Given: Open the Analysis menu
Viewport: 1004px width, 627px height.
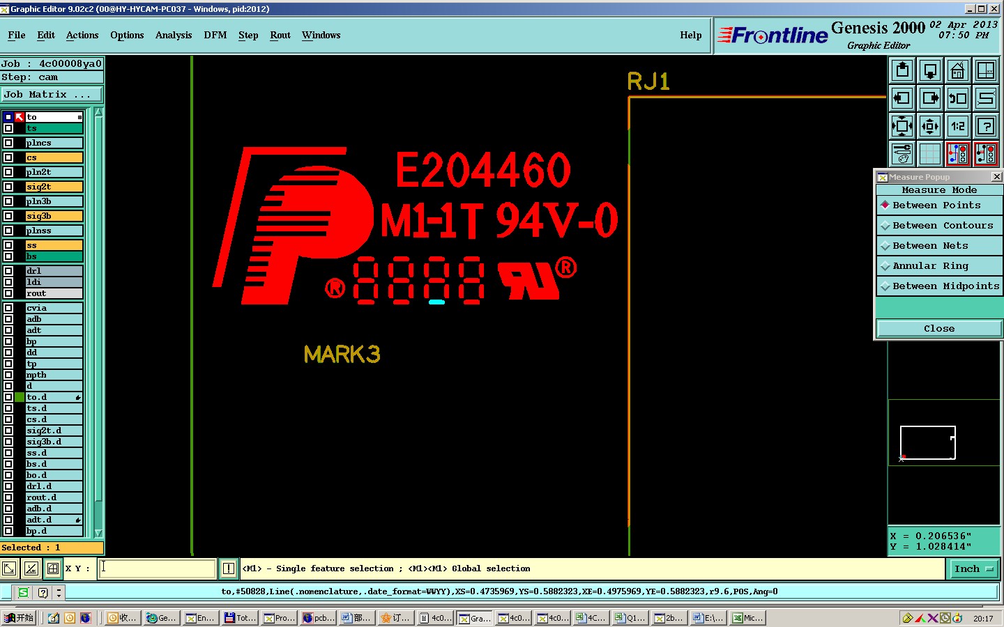Looking at the screenshot, I should click(174, 36).
